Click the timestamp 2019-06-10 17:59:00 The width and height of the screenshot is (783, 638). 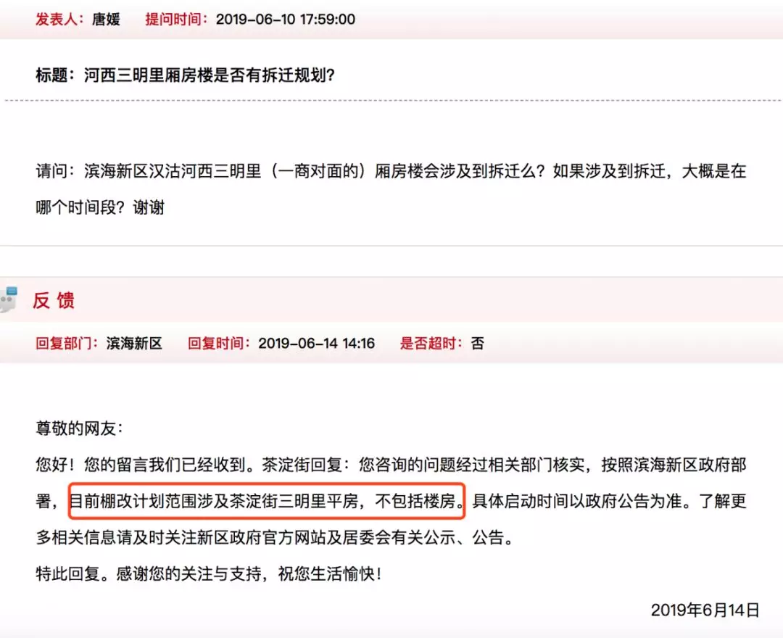tap(286, 20)
